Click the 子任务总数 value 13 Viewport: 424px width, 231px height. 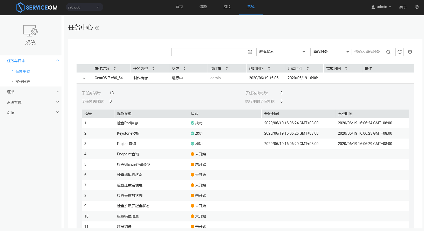(x=112, y=93)
